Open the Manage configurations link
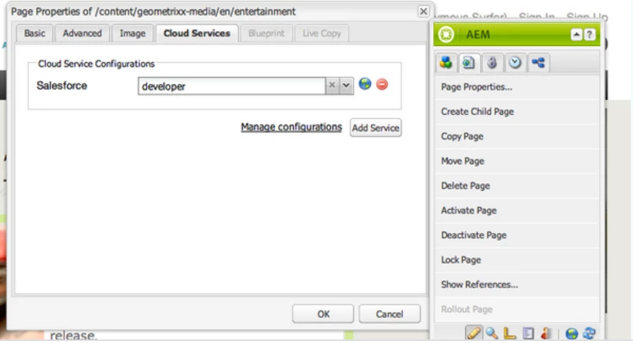This screenshot has height=343, width=633. click(292, 127)
